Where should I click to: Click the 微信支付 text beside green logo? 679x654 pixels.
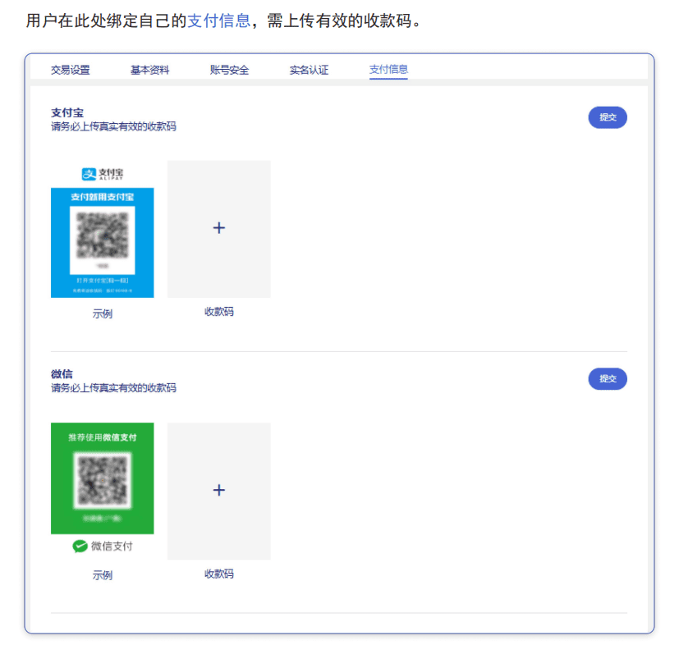[x=112, y=547]
